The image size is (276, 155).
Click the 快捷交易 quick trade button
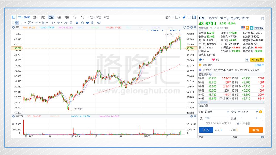click(x=257, y=60)
